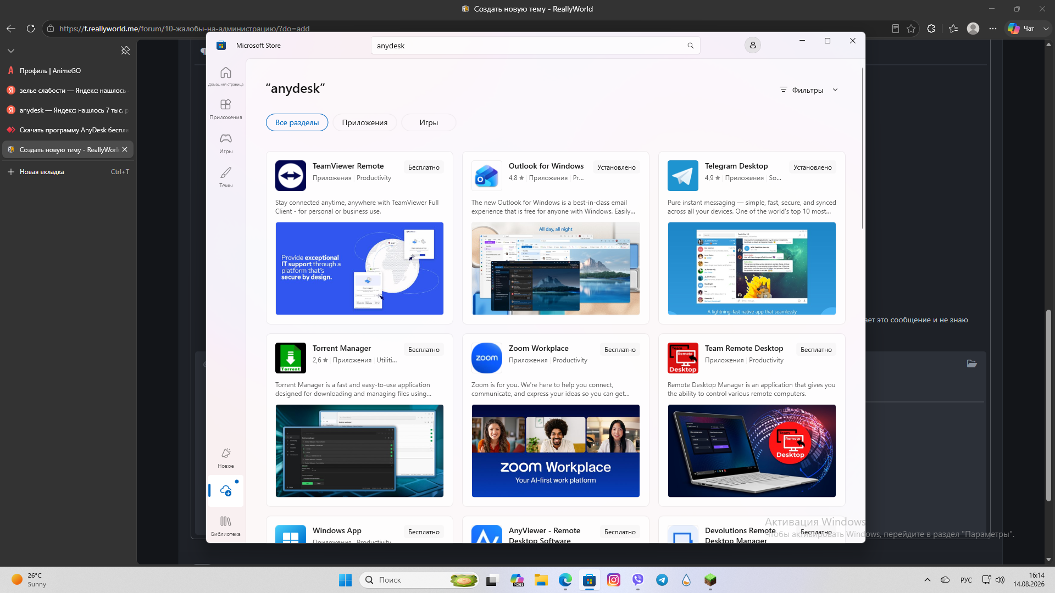Image resolution: width=1055 pixels, height=593 pixels.
Task: Open the clock and date in taskbar
Action: coord(1029,580)
